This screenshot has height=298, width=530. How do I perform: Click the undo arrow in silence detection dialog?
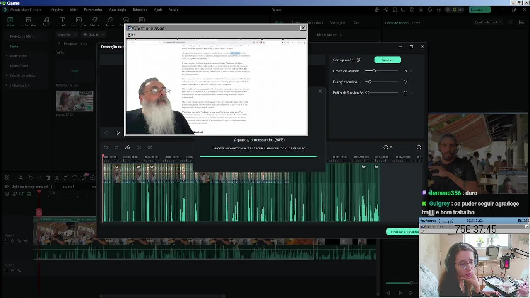(x=106, y=147)
